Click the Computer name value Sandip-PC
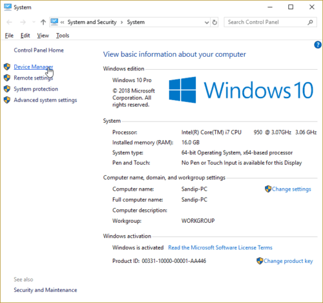The width and height of the screenshot is (323, 303). pos(194,189)
